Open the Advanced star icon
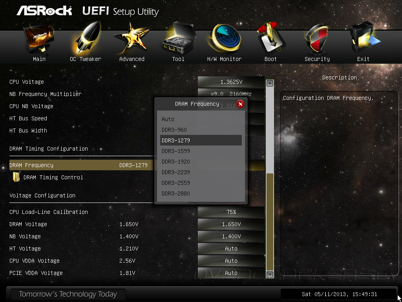The width and height of the screenshot is (402, 302). tap(131, 39)
